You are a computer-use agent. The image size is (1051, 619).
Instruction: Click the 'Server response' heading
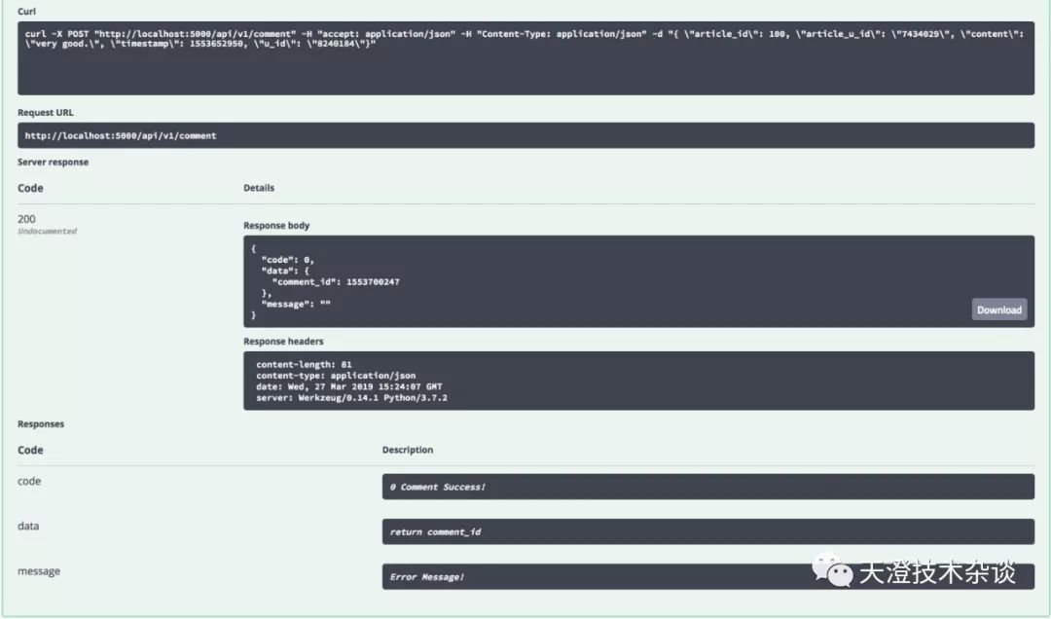coord(53,163)
